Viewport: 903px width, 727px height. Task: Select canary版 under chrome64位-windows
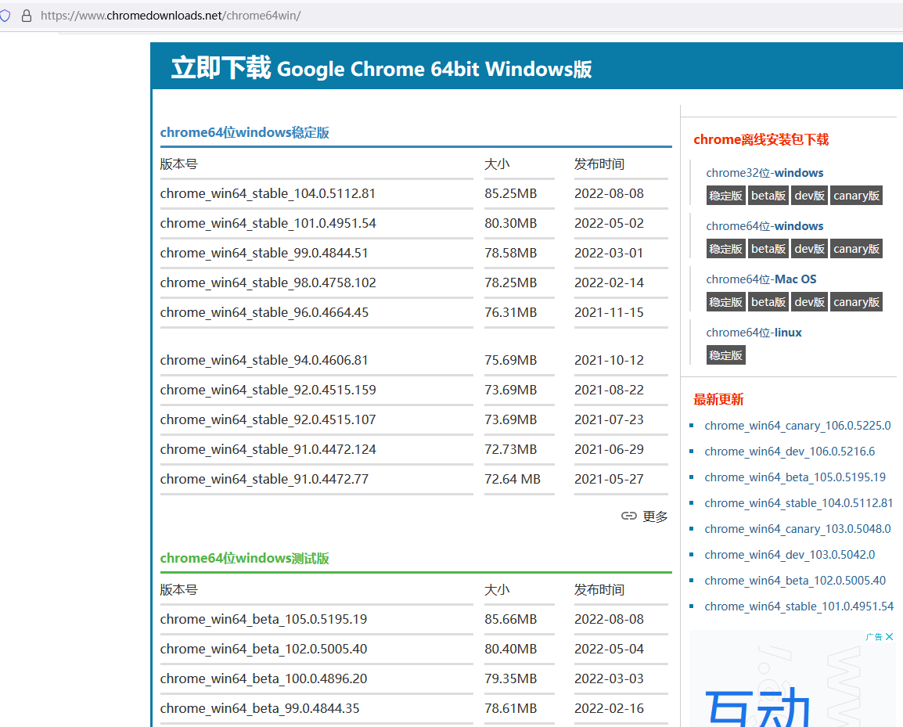pos(856,249)
